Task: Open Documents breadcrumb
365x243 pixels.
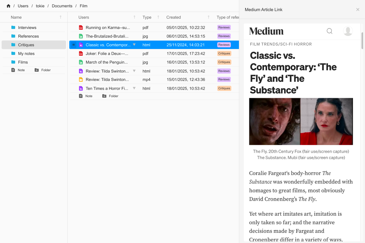Action: pos(62,6)
